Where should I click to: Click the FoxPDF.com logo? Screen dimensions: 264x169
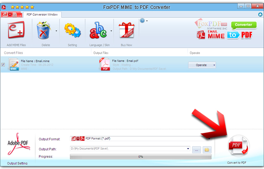point(211,24)
